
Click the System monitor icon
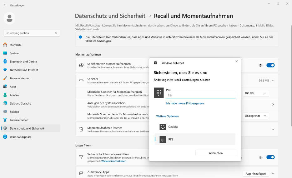(x=5, y=53)
